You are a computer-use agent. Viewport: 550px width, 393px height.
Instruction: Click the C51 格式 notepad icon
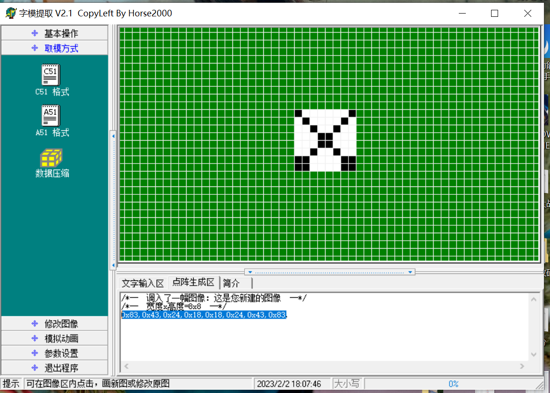(x=51, y=75)
